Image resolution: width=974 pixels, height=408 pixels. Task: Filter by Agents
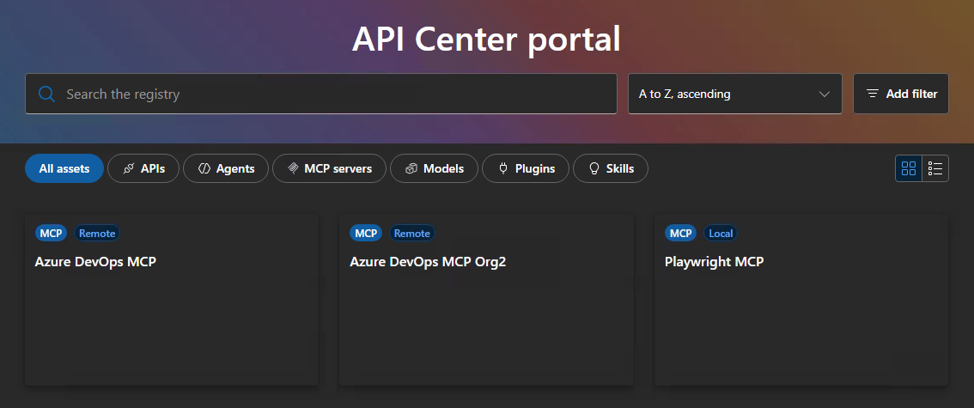226,168
